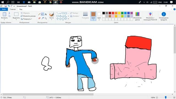Click the Cut scissors icon

coord(9,13)
